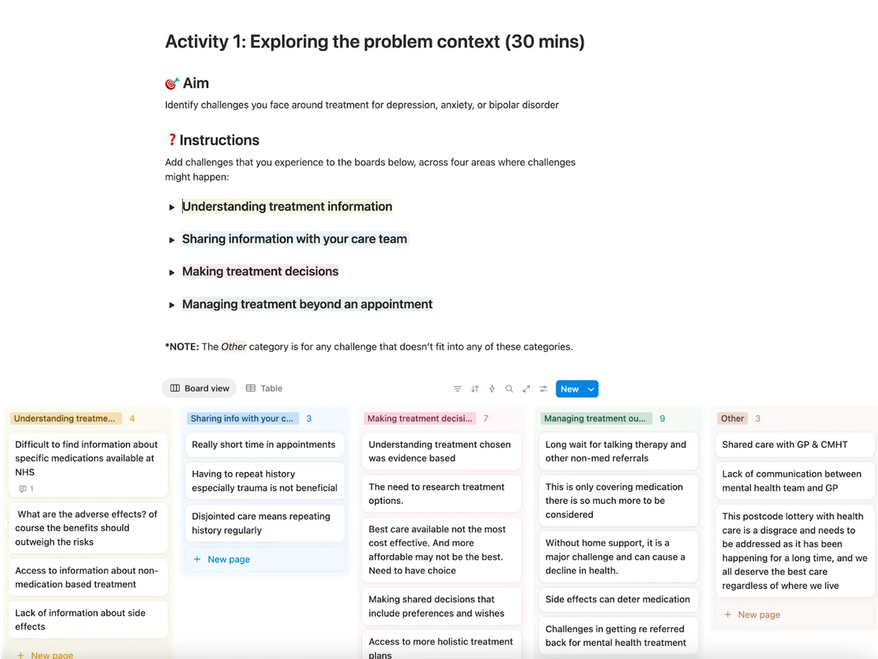This screenshot has width=878, height=659.
Task: Click the red question mark emoji beside Instructions
Action: click(173, 139)
